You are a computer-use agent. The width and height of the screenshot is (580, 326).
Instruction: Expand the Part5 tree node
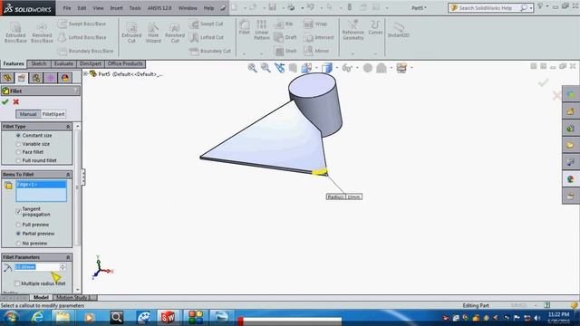click(85, 74)
